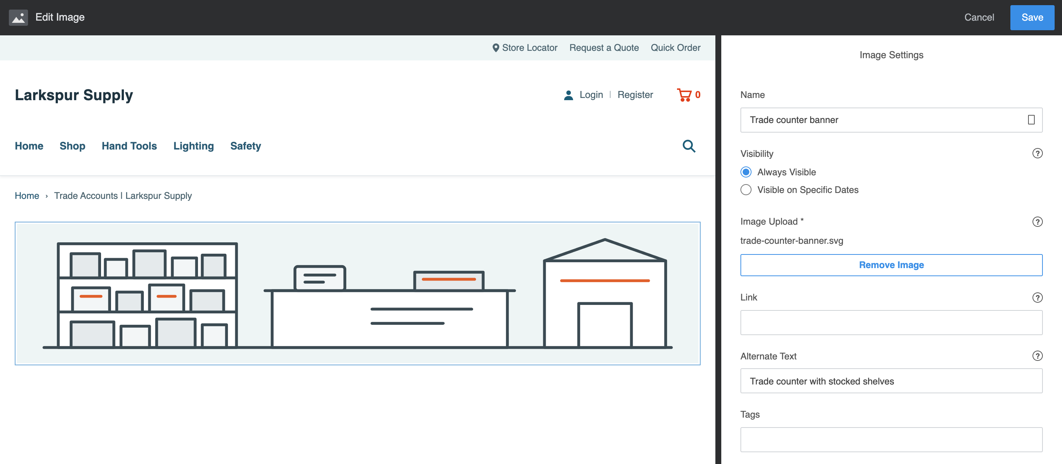
Task: Open the Safety navigation item
Action: [x=245, y=146]
